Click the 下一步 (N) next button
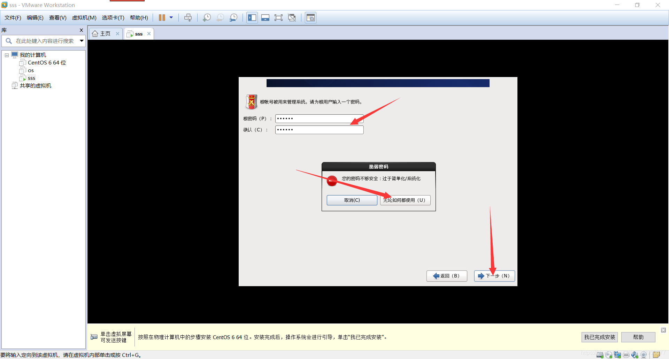Image resolution: width=669 pixels, height=359 pixels. pos(494,276)
